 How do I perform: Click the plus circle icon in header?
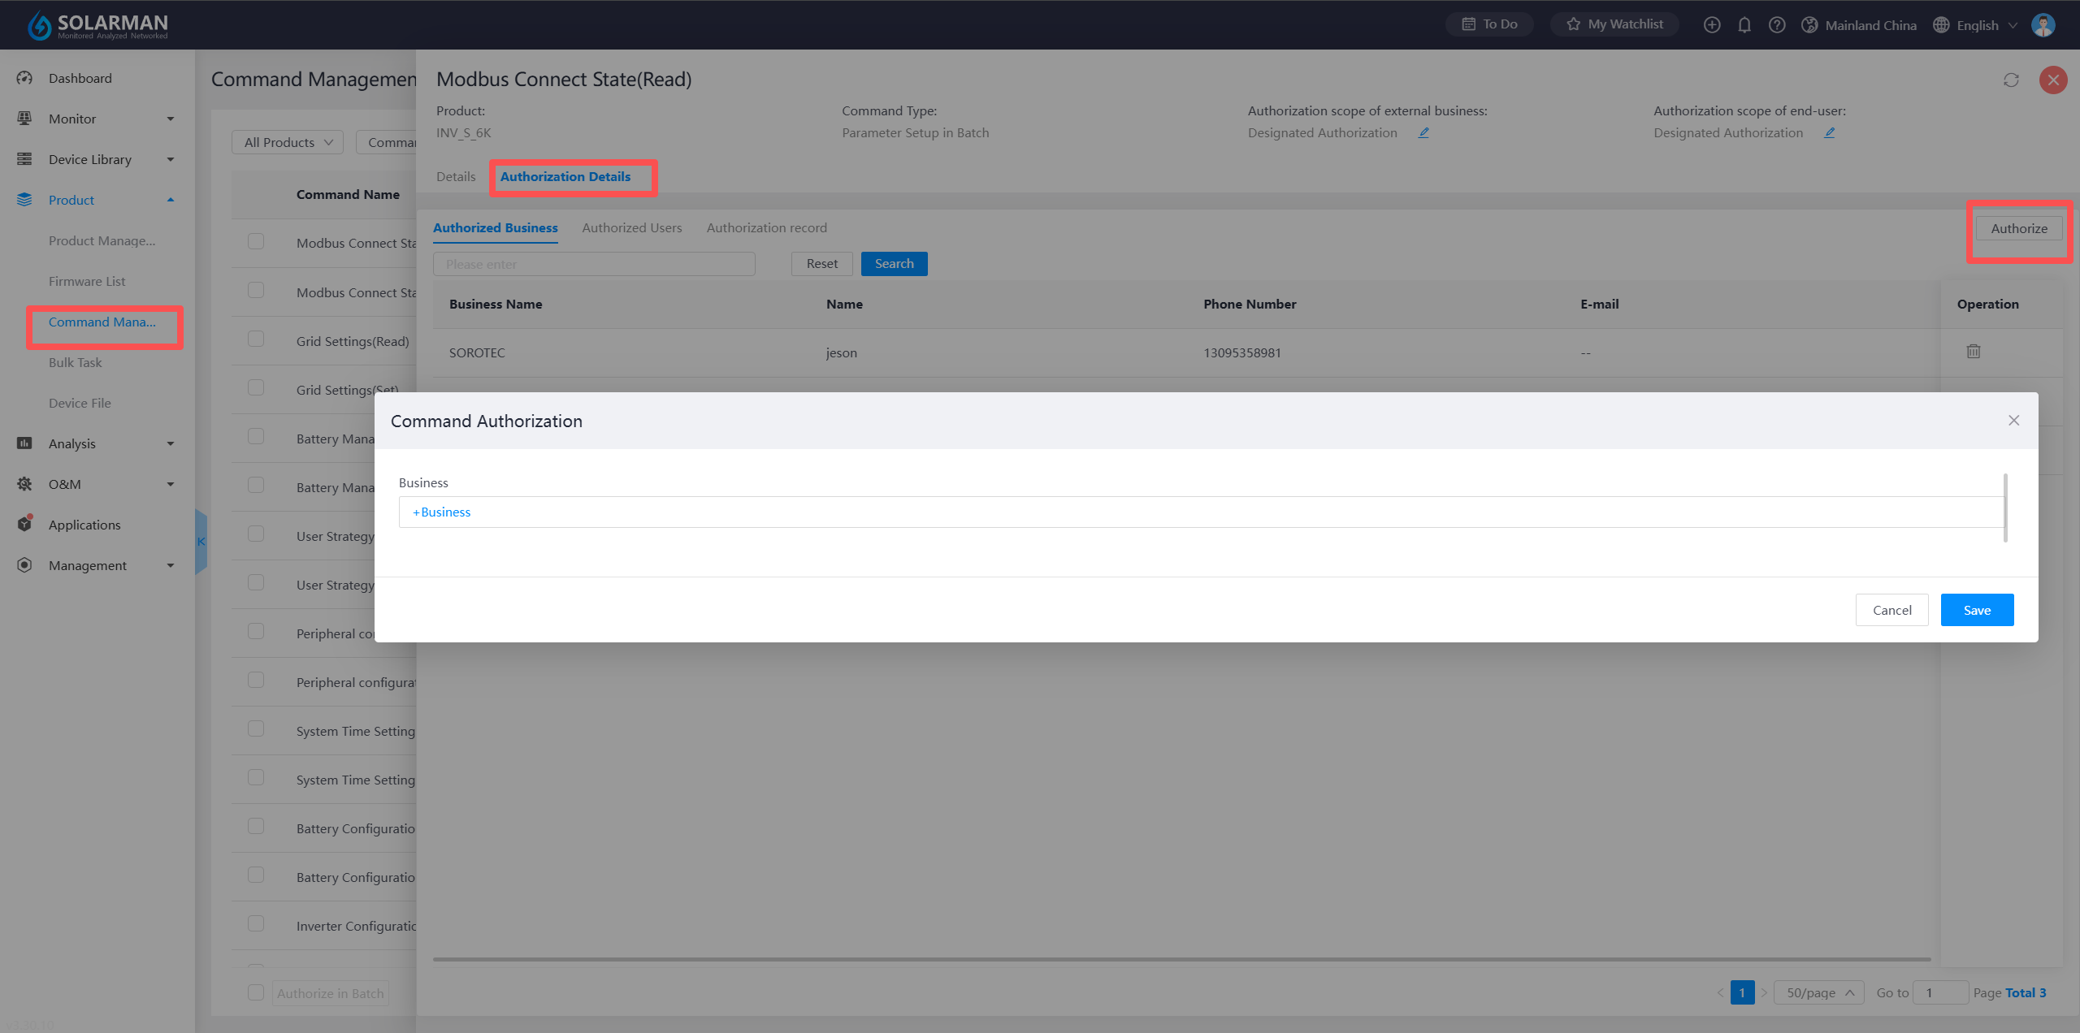click(1711, 25)
